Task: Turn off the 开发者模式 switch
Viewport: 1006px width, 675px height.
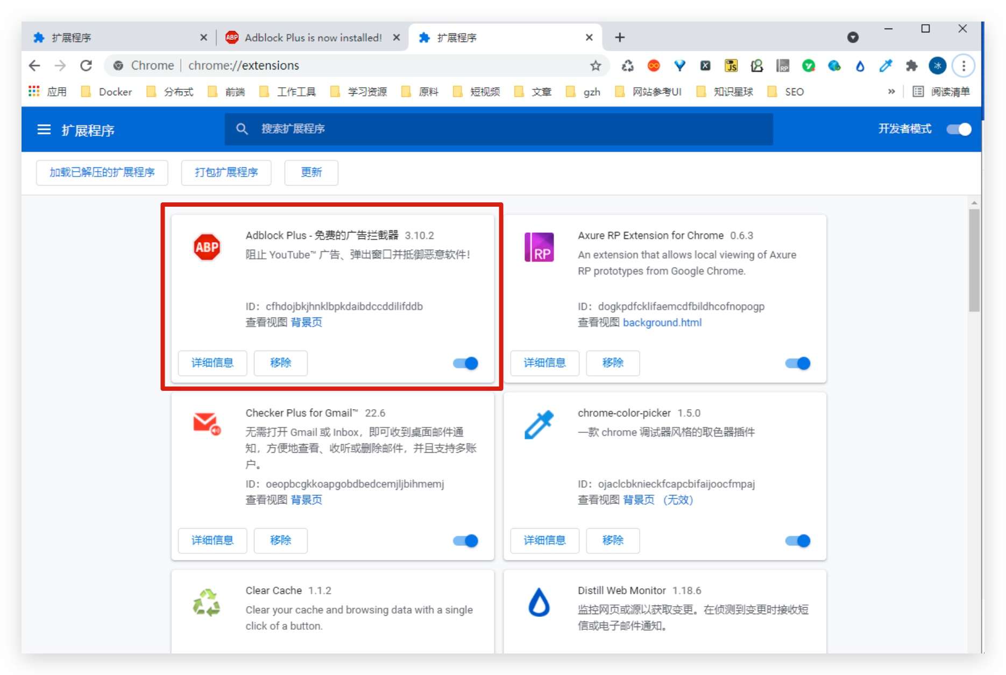Action: (x=958, y=129)
